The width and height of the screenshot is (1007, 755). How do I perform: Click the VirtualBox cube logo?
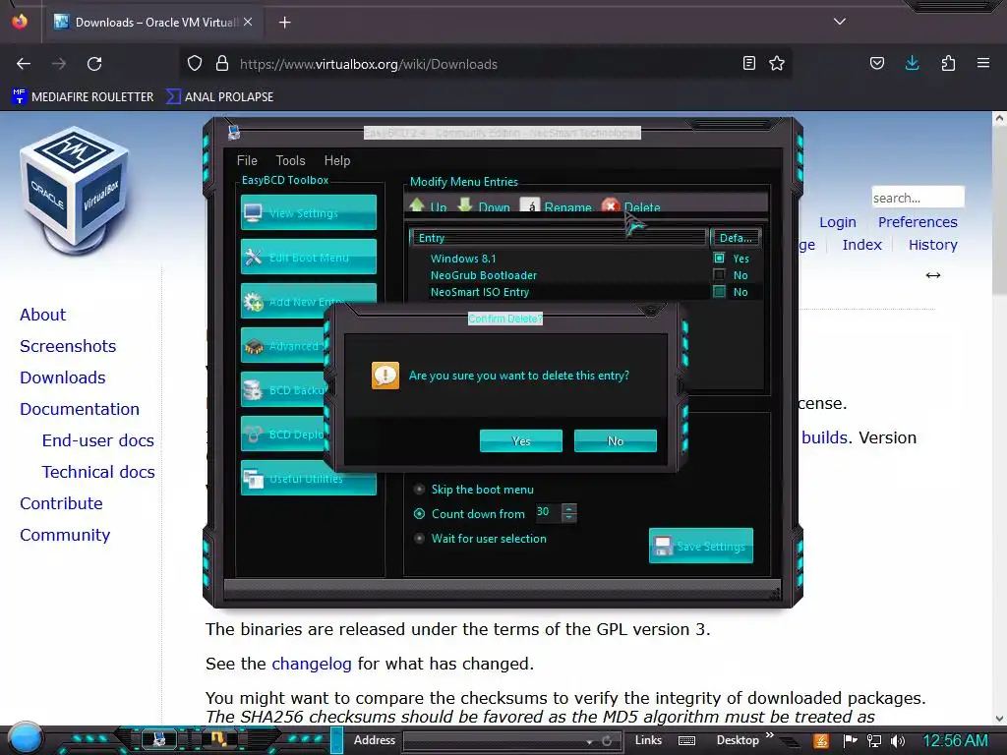tap(75, 192)
